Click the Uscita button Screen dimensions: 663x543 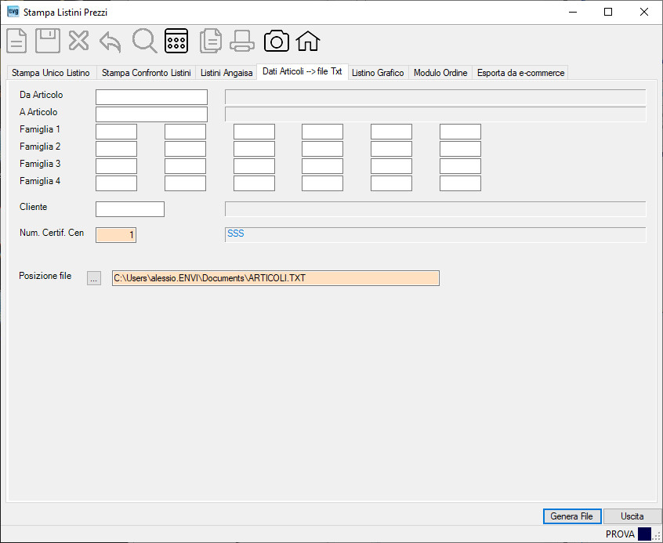(632, 516)
